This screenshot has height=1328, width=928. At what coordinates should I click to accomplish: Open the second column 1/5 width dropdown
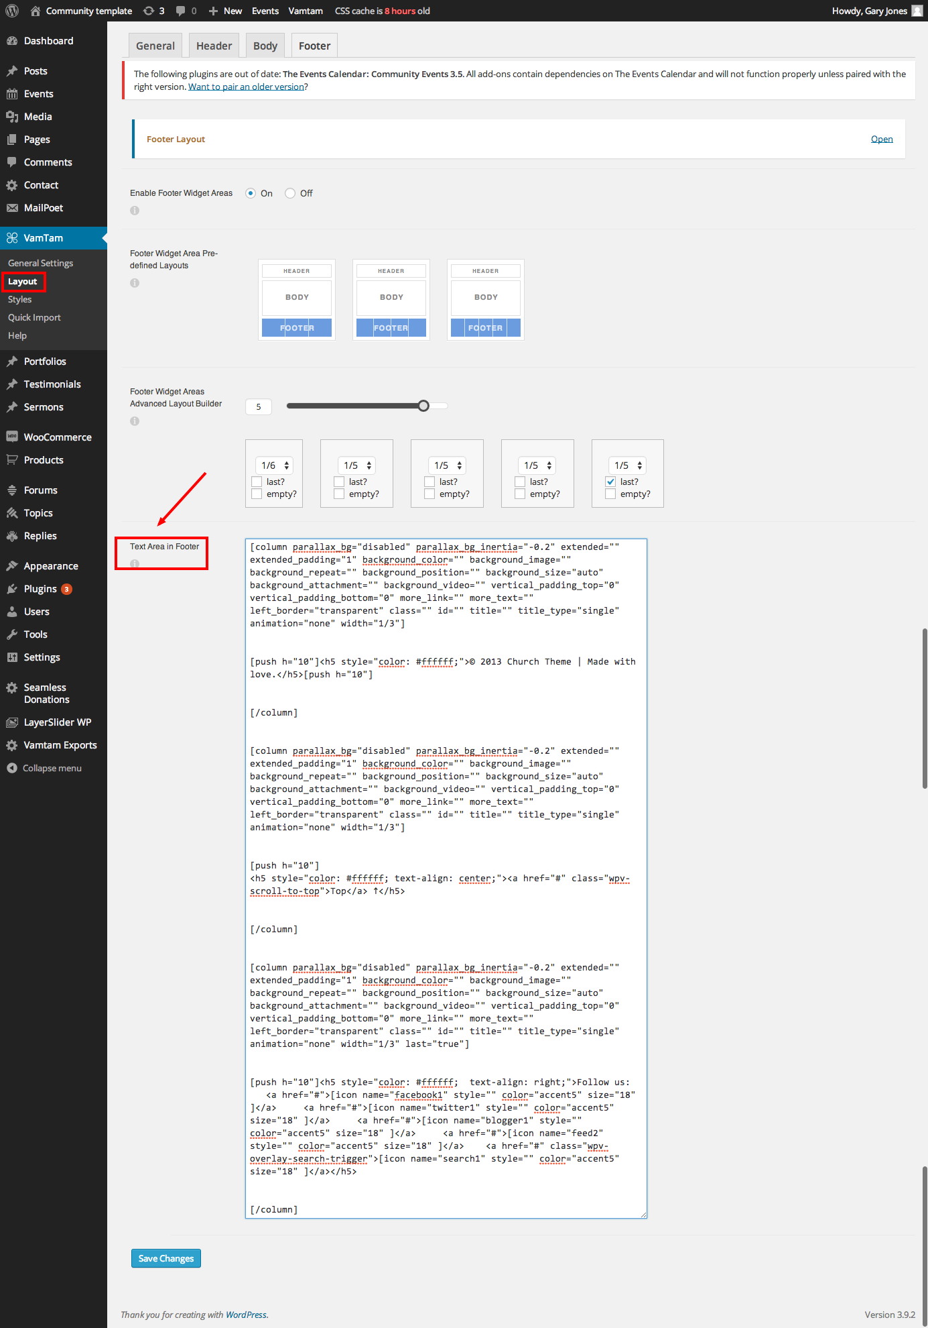[x=357, y=465]
